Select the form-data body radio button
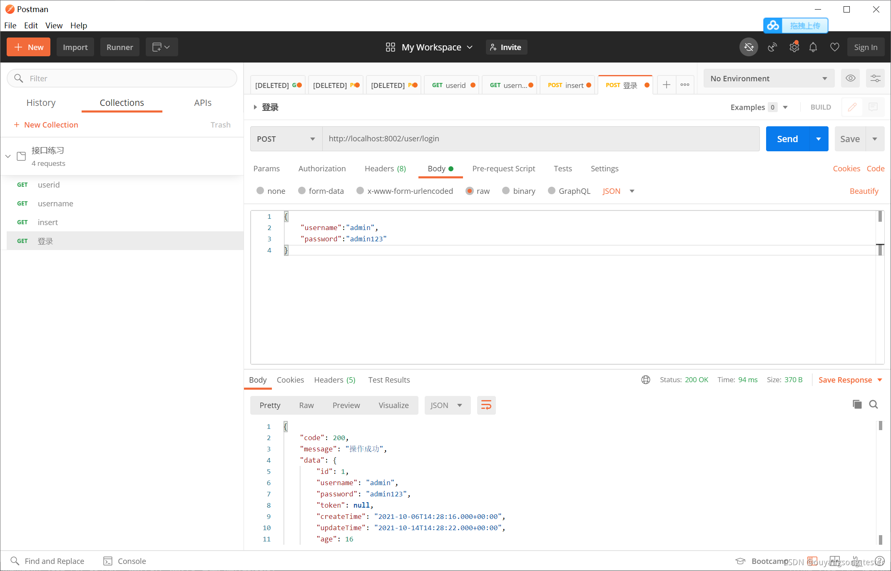 point(302,191)
